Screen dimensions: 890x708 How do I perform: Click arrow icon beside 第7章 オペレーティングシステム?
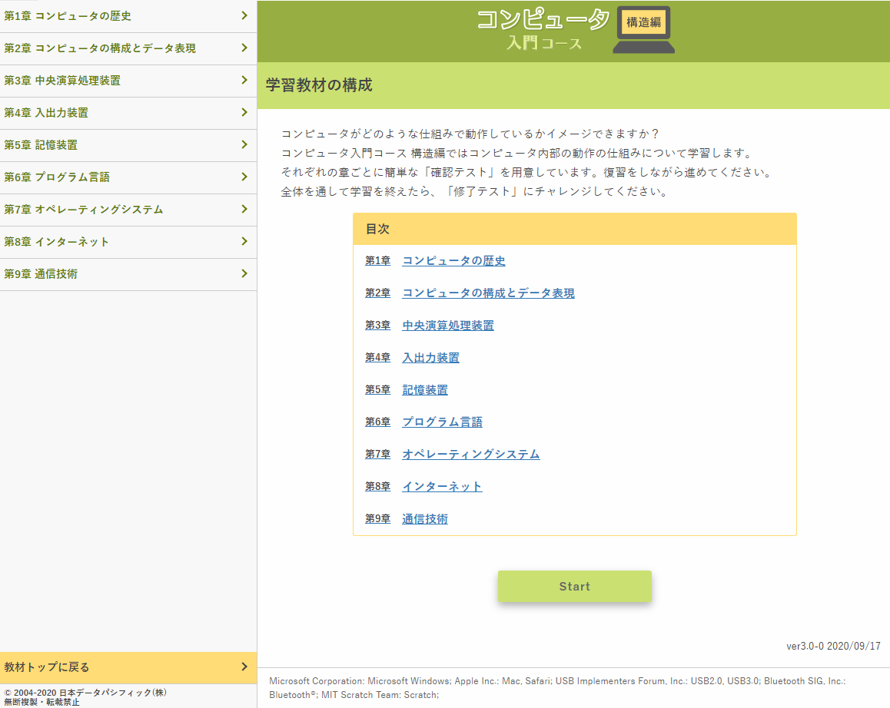(x=244, y=209)
